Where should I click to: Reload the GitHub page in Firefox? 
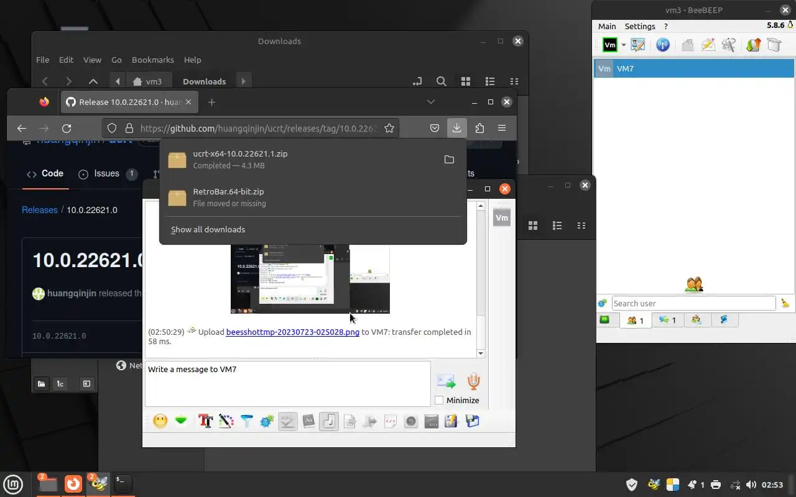[67, 128]
